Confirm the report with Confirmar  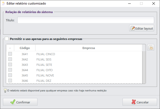20,102
